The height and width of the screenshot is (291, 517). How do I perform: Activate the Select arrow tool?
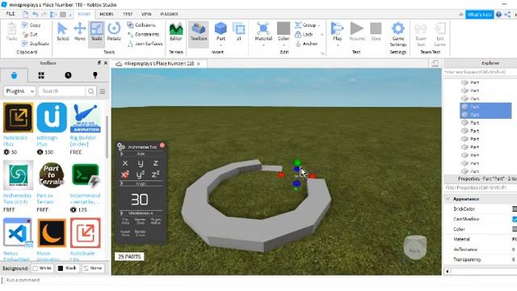(63, 32)
